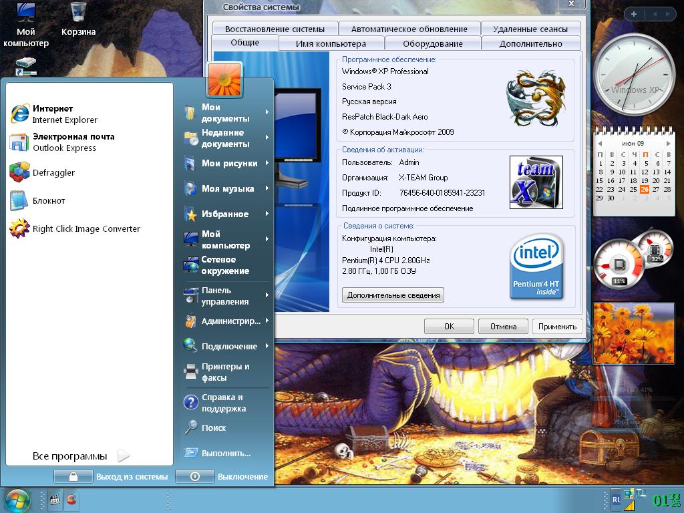Click the Windows Start orb
Screen dimensions: 684x513
(x=18, y=499)
